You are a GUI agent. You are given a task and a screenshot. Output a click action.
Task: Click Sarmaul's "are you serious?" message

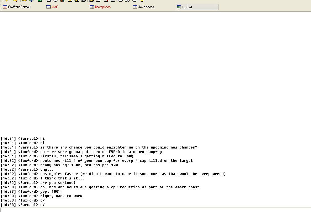pyautogui.click(x=38, y=183)
